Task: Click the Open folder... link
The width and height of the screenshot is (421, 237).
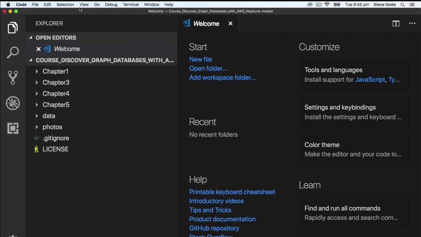Action: 208,68
